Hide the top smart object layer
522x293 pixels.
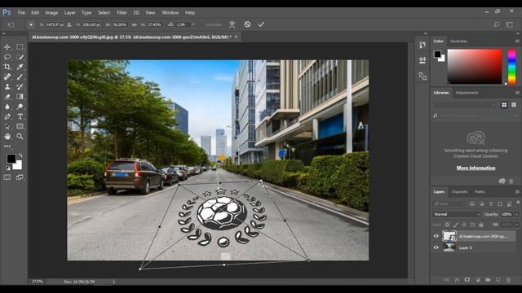click(436, 236)
